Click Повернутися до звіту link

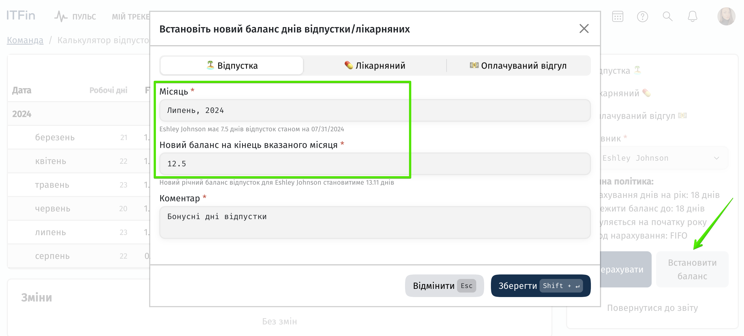pos(652,307)
